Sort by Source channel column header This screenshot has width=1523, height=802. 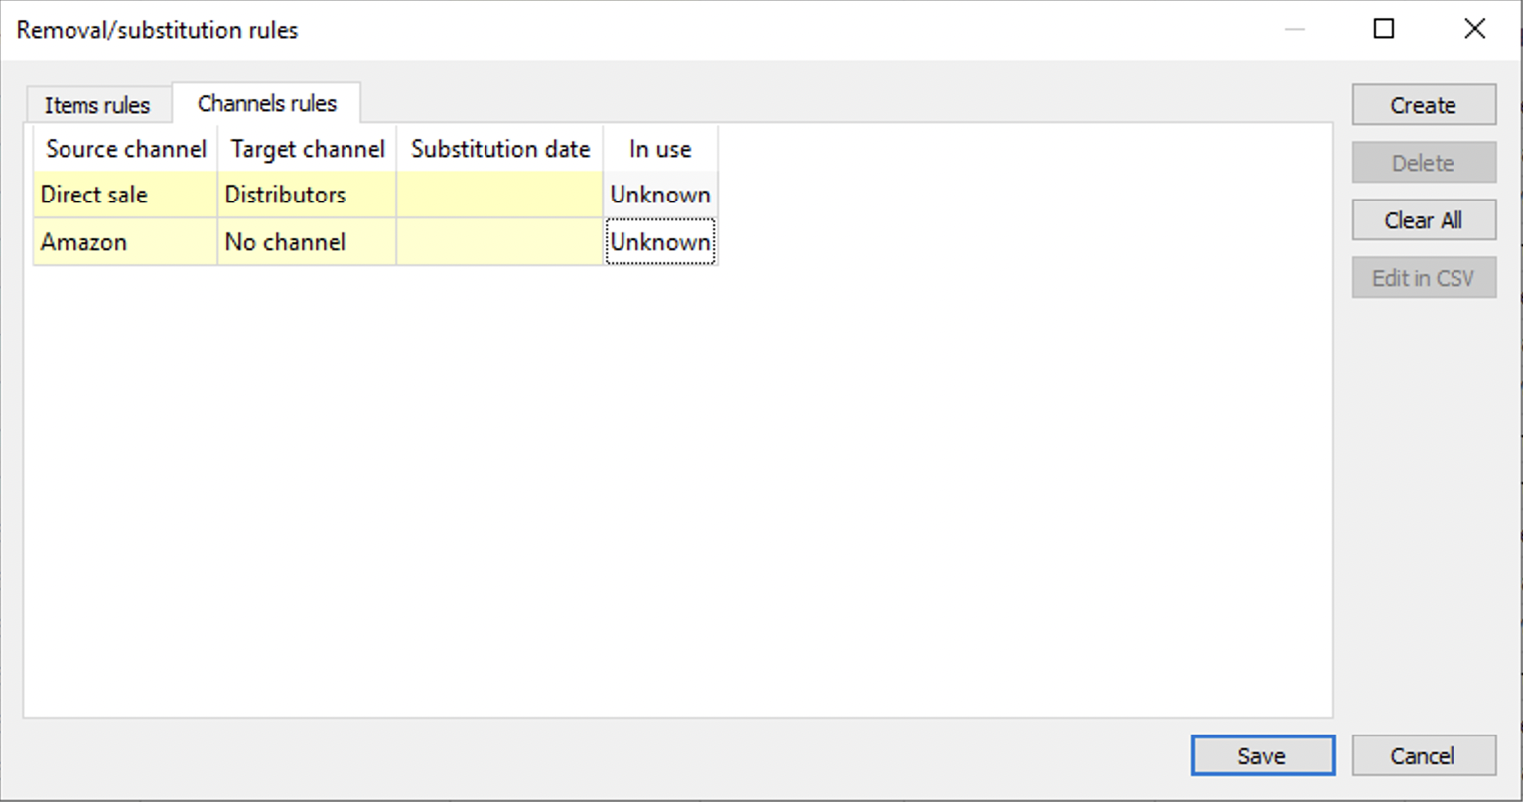click(x=126, y=149)
